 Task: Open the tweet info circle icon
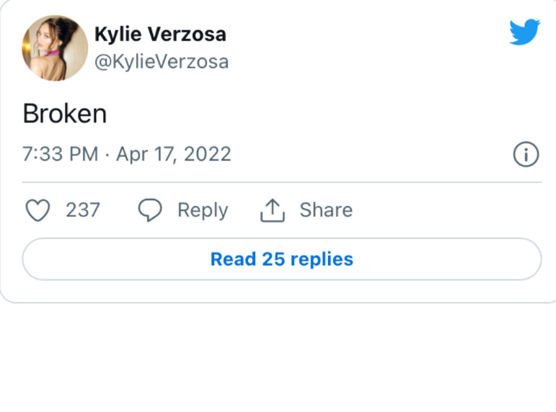(526, 154)
